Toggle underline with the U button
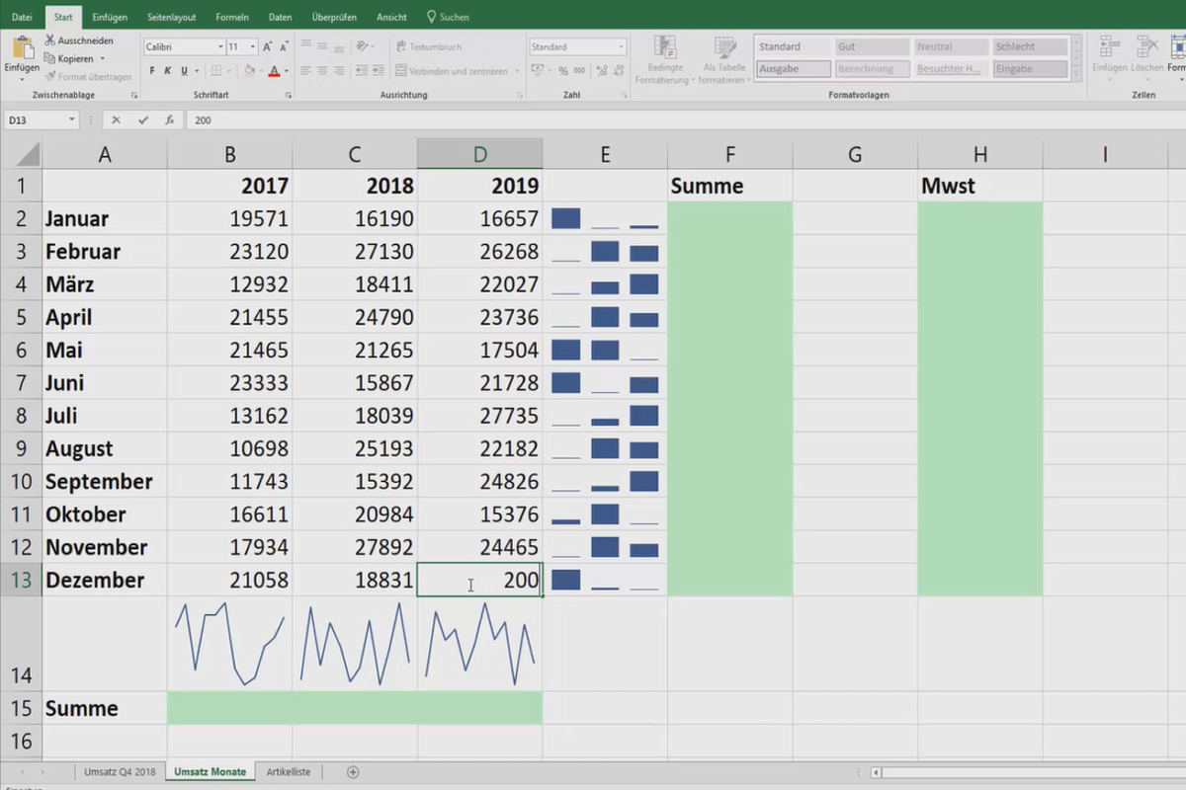The width and height of the screenshot is (1186, 790). (184, 70)
